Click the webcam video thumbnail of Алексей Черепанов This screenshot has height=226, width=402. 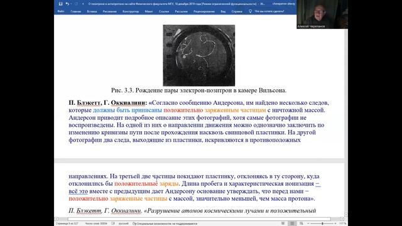tap(322, 14)
